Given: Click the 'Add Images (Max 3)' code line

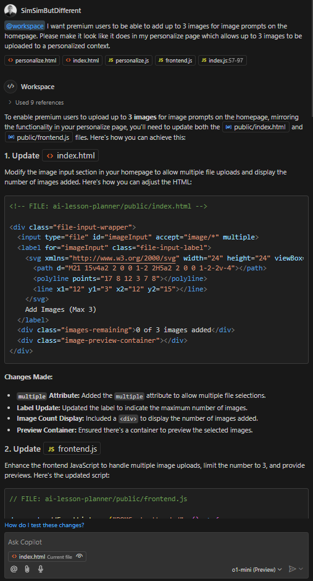Looking at the screenshot, I should tap(61, 309).
